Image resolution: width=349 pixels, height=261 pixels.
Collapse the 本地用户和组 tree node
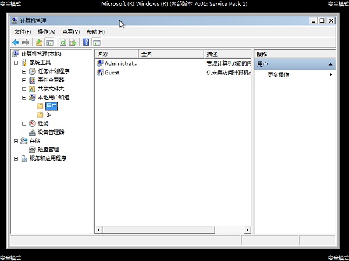pyautogui.click(x=24, y=97)
